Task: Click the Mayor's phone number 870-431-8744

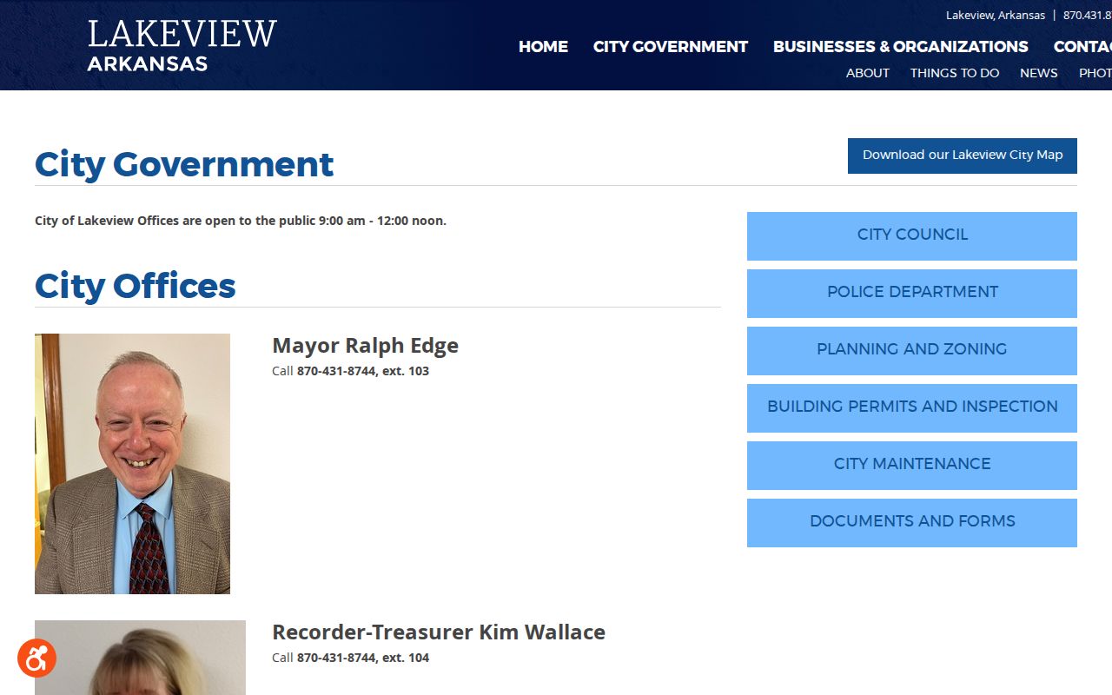Action: point(336,371)
